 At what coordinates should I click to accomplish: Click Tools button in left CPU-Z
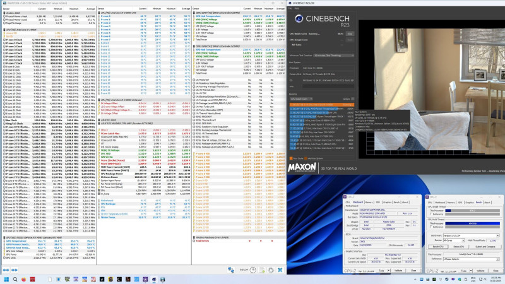[382, 271]
